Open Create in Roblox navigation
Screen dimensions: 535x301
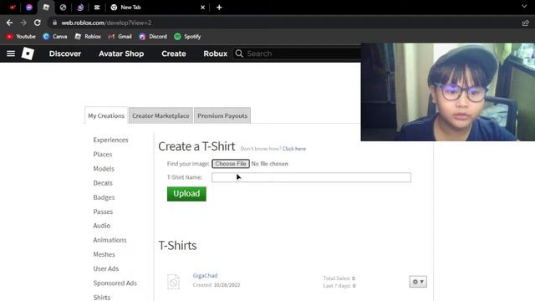click(x=174, y=54)
